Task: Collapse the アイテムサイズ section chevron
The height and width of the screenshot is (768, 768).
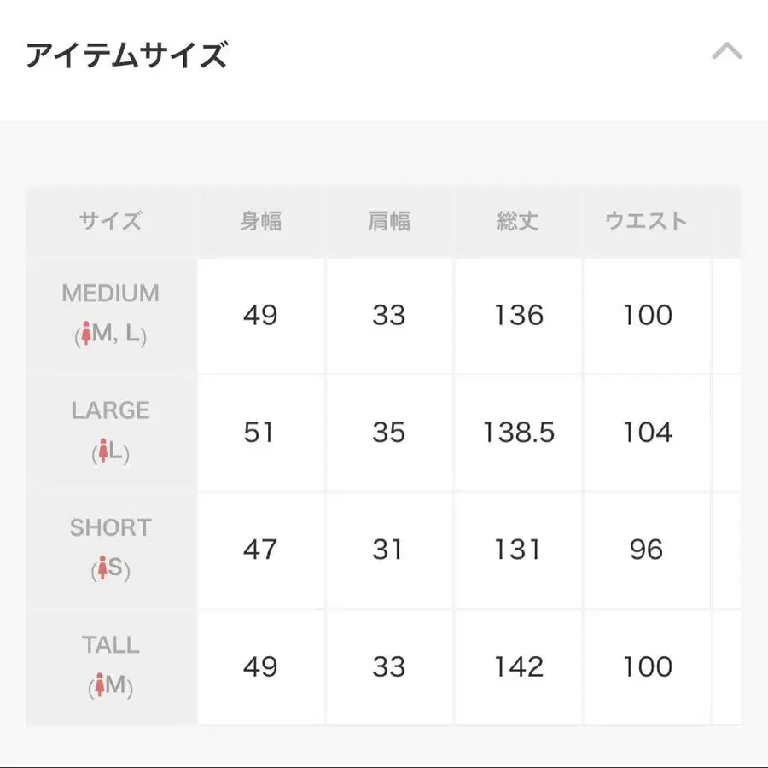Action: tap(727, 52)
